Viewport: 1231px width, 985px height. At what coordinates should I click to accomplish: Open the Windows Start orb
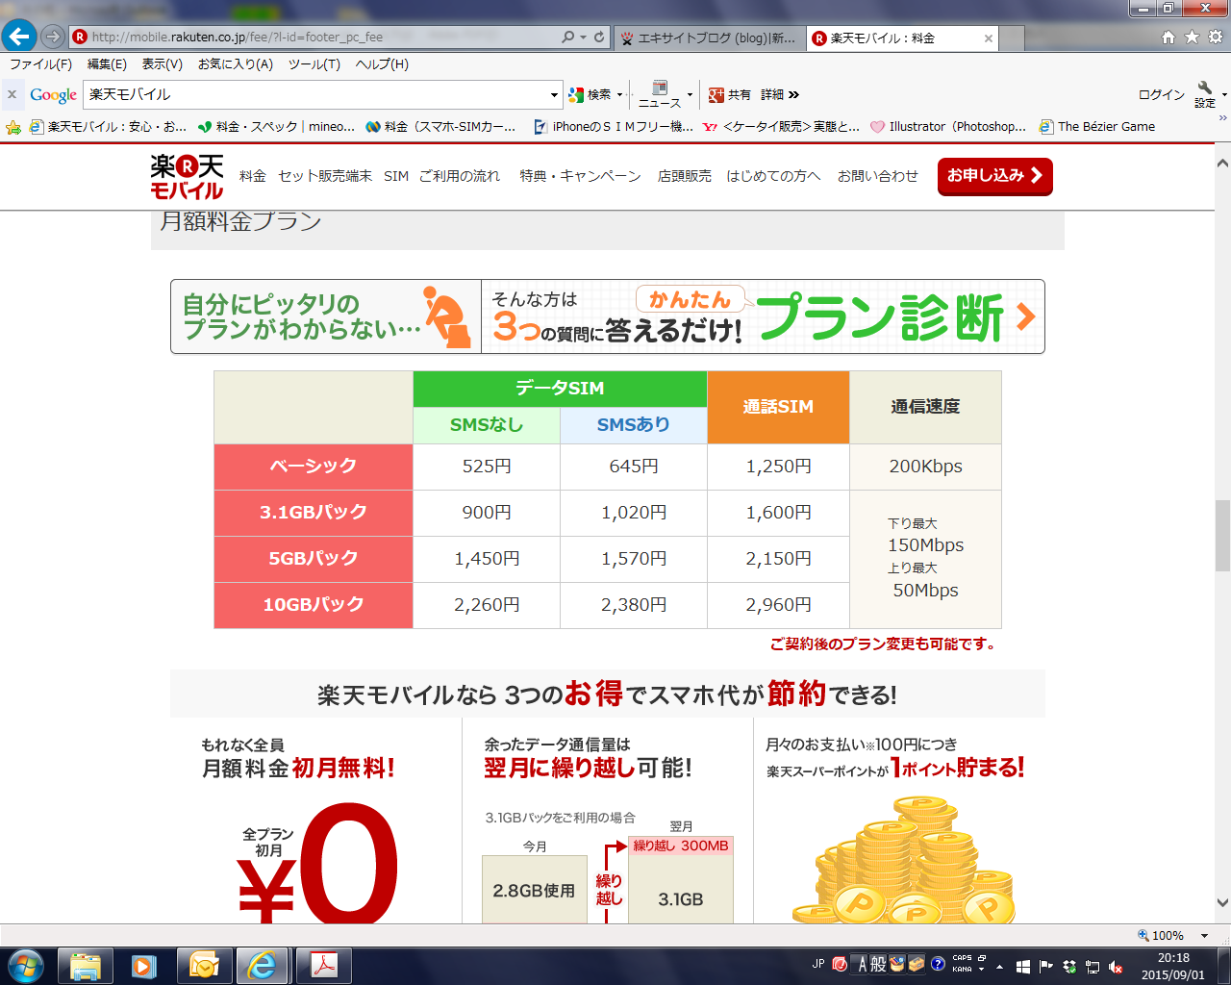(25, 965)
